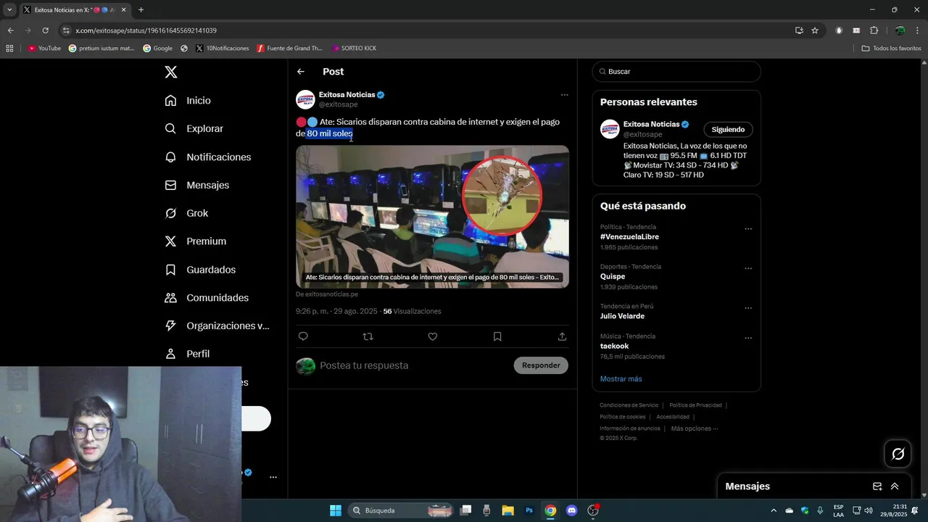This screenshot has width=928, height=522.
Task: Open Discord from the taskbar
Action: point(572,510)
